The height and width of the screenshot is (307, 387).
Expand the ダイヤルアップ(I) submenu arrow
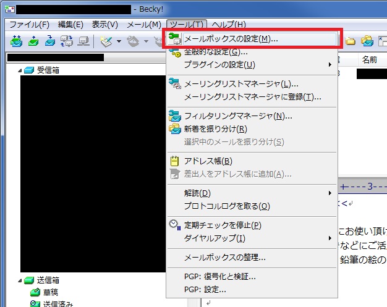click(x=330, y=238)
